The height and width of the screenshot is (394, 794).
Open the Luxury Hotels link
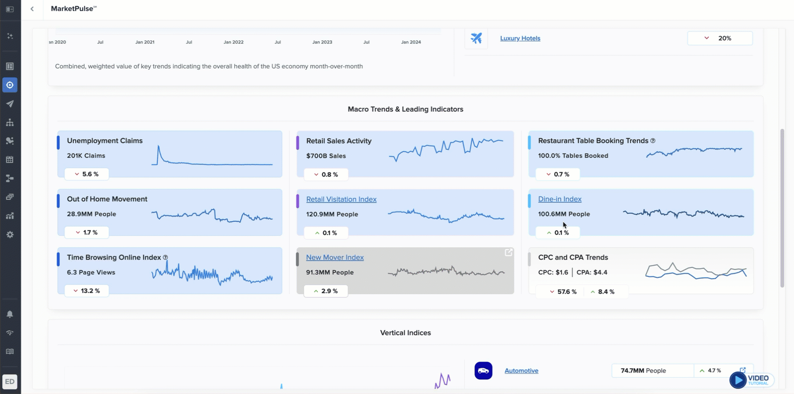[x=520, y=38]
